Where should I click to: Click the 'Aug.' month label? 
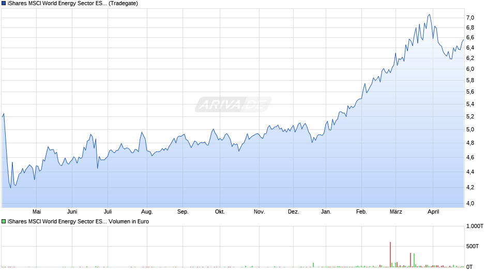click(x=147, y=211)
